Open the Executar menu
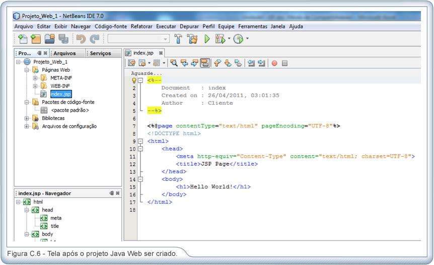This screenshot has width=434, height=265. click(x=166, y=26)
